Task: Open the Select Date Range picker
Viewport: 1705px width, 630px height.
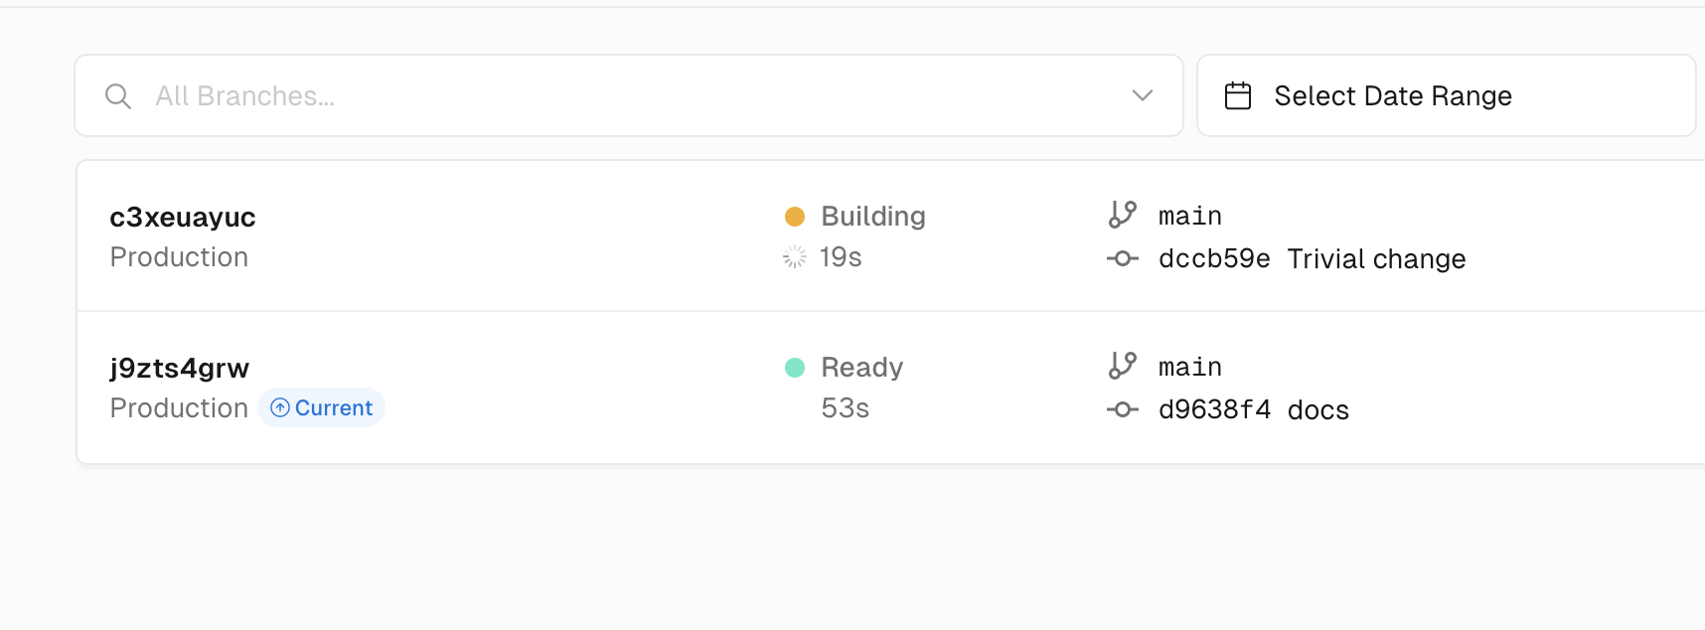Action: coord(1446,95)
